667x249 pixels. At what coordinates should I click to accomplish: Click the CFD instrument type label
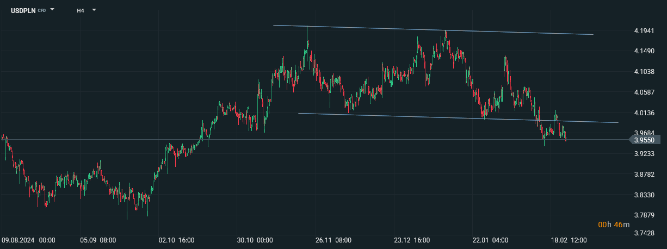pyautogui.click(x=42, y=10)
